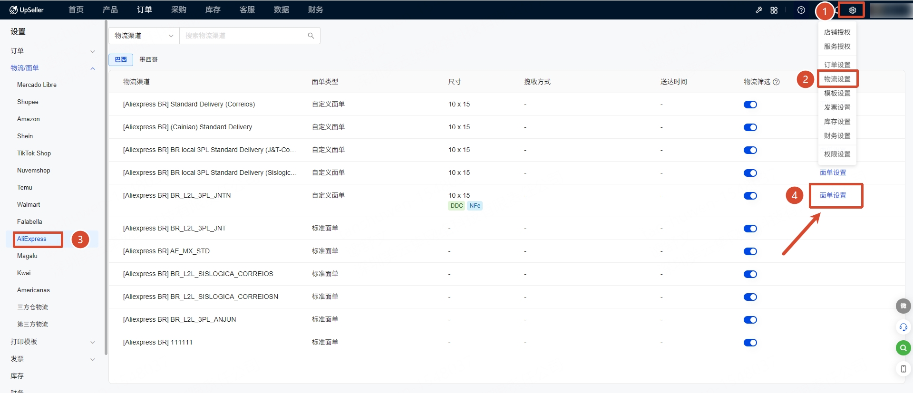This screenshot has width=913, height=393.
Task: Open 客服 in top navigation
Action: click(x=247, y=10)
